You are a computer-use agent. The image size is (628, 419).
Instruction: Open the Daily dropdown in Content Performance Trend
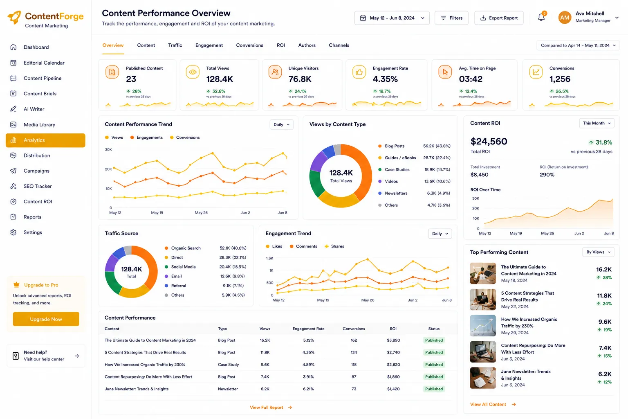click(282, 124)
